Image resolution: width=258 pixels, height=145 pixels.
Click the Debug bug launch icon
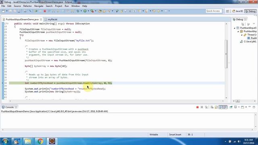point(78,11)
